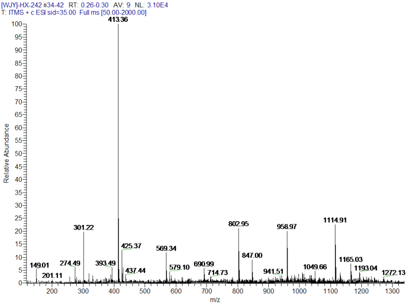
Task: Click the Full ms [50.00-2000.00] scan range
Action: (x=113, y=12)
